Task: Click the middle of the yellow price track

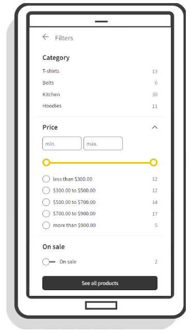Action: pos(100,163)
